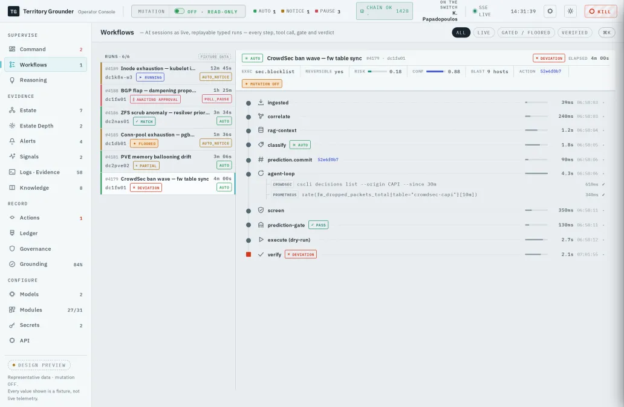Click the CONF 0.88 bar
The width and height of the screenshot is (624, 407).
pyautogui.click(x=435, y=71)
